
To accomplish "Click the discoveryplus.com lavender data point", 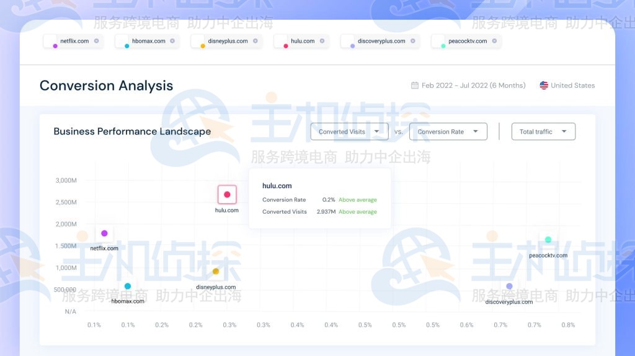I will click(x=509, y=286).
